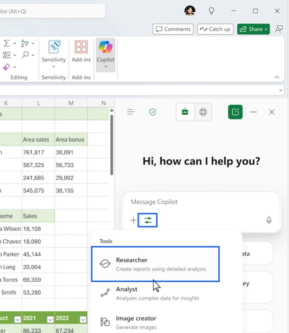Open the Copilot conversations menu icon

131,112
